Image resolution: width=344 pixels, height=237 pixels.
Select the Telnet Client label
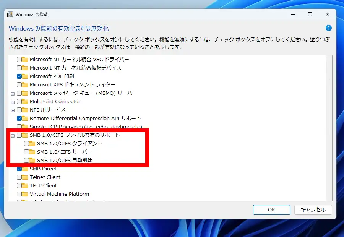click(x=45, y=177)
